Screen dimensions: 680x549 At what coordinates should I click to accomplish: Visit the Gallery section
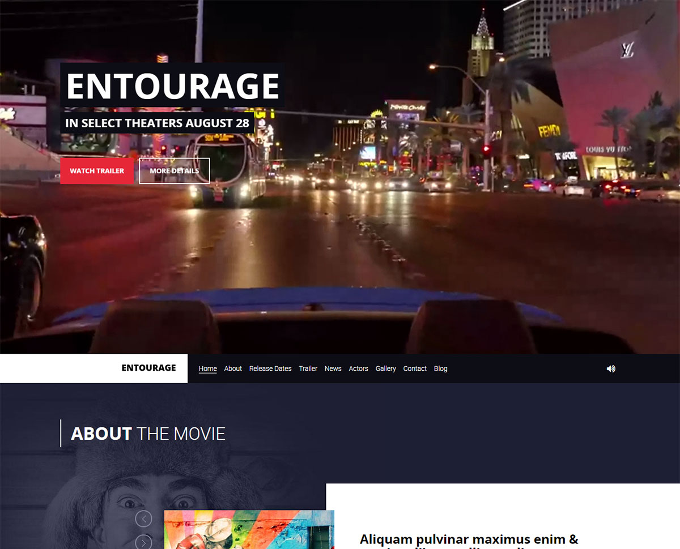(x=385, y=368)
